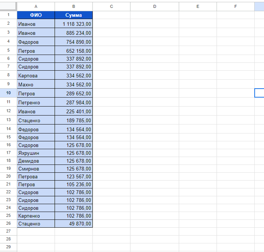This screenshot has height=252, width=264.
Task: Click Стаценко cell in row 13
Action: pos(36,120)
